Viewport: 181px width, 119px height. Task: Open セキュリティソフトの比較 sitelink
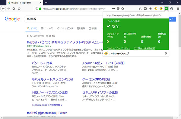coord(100,92)
